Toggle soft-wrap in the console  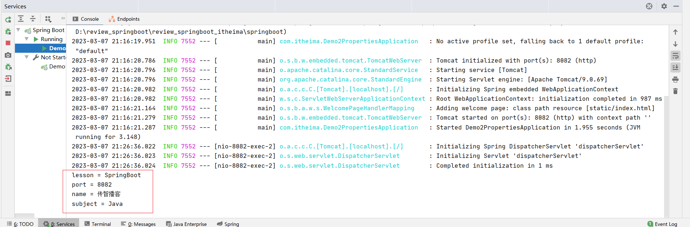tap(675, 56)
